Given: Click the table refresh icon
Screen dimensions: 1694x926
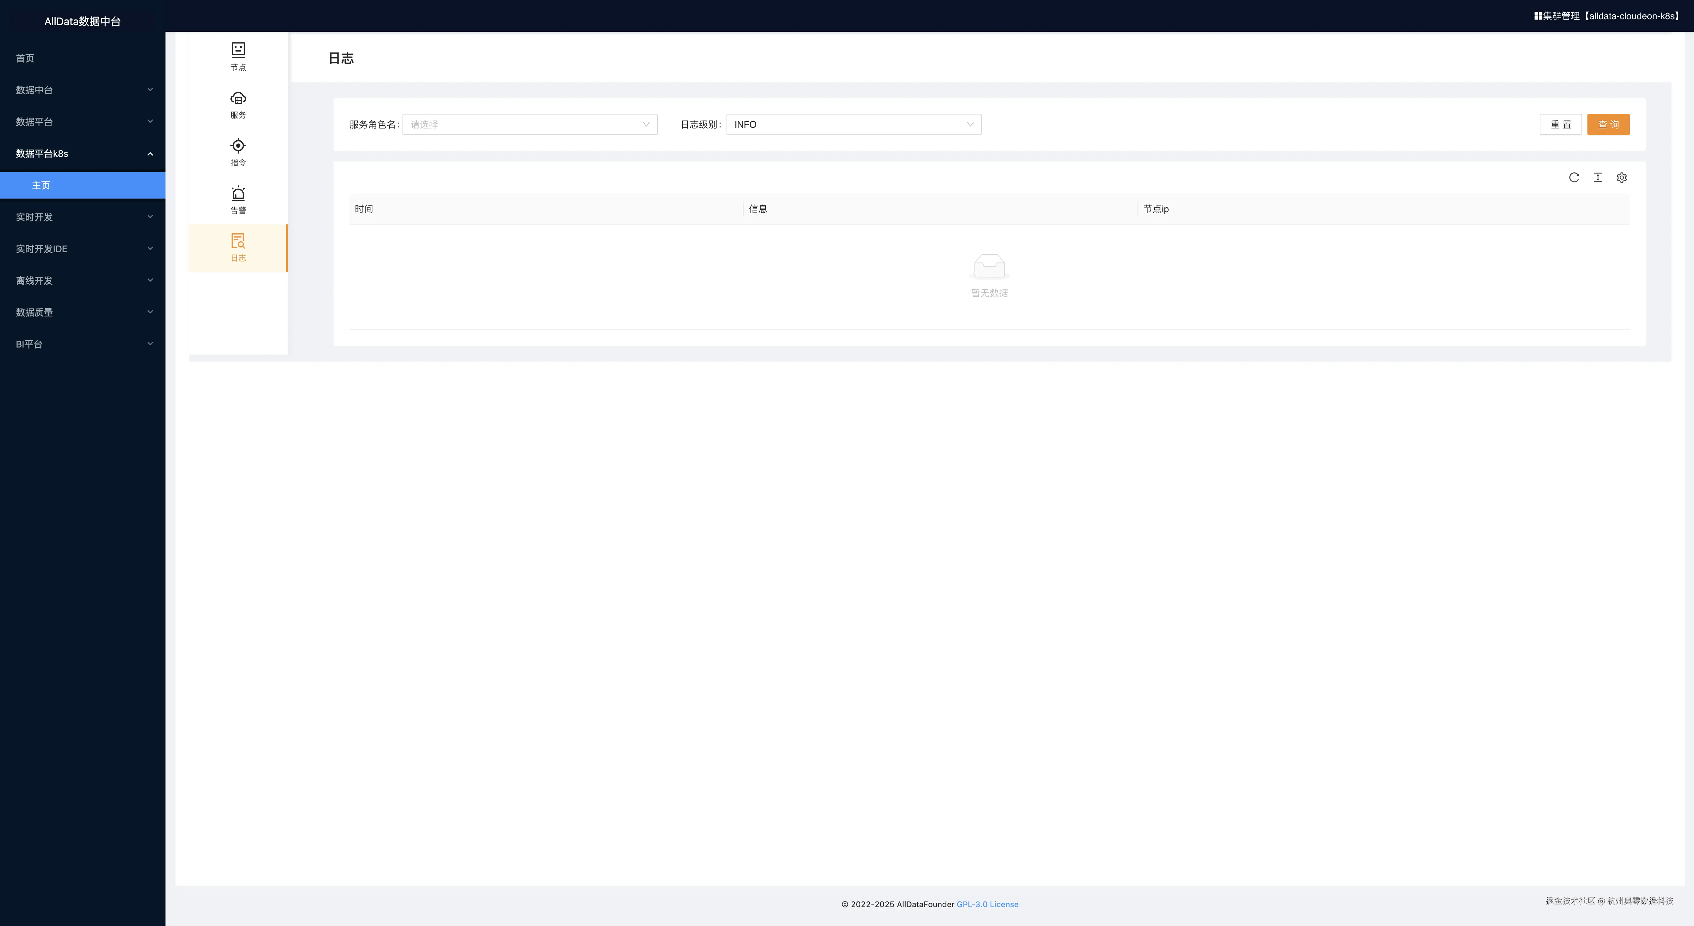Looking at the screenshot, I should 1574,178.
